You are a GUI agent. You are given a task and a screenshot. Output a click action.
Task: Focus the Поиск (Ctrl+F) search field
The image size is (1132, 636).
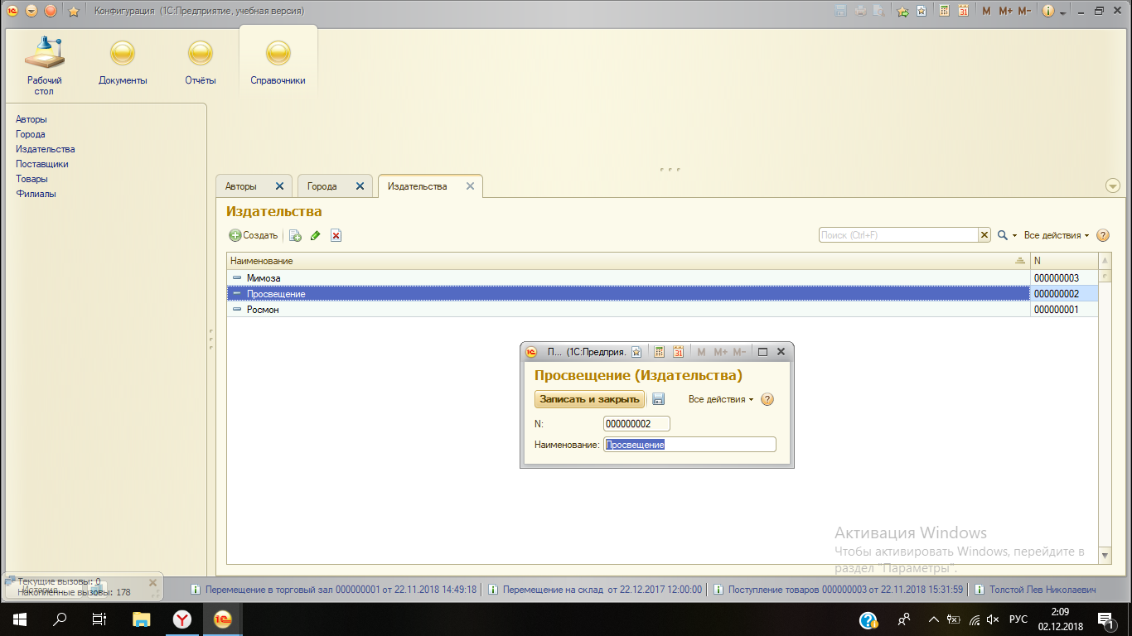(x=898, y=235)
